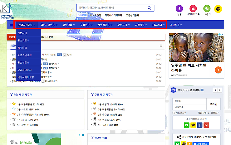The height and width of the screenshot is (145, 231).
Task: Open the 1:1문의 chat icon
Action: coord(207,8)
